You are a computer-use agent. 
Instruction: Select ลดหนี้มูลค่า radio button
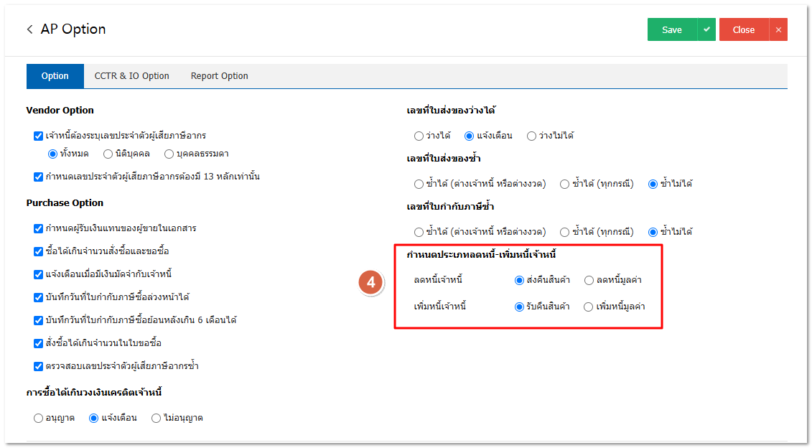pyautogui.click(x=589, y=280)
